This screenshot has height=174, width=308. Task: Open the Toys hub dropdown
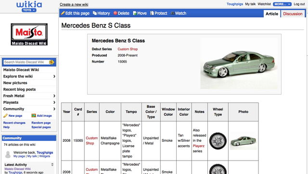29,10
